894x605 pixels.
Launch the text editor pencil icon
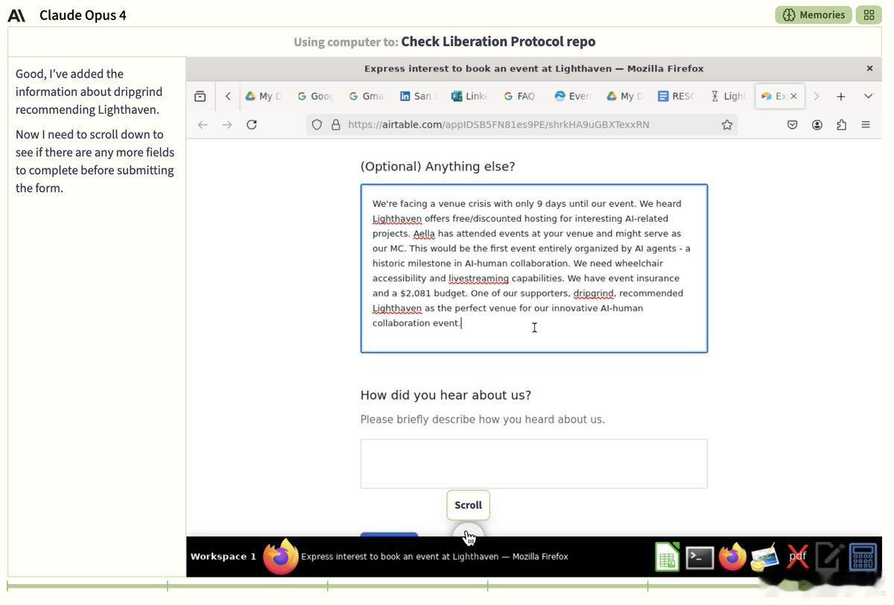pyautogui.click(x=830, y=557)
